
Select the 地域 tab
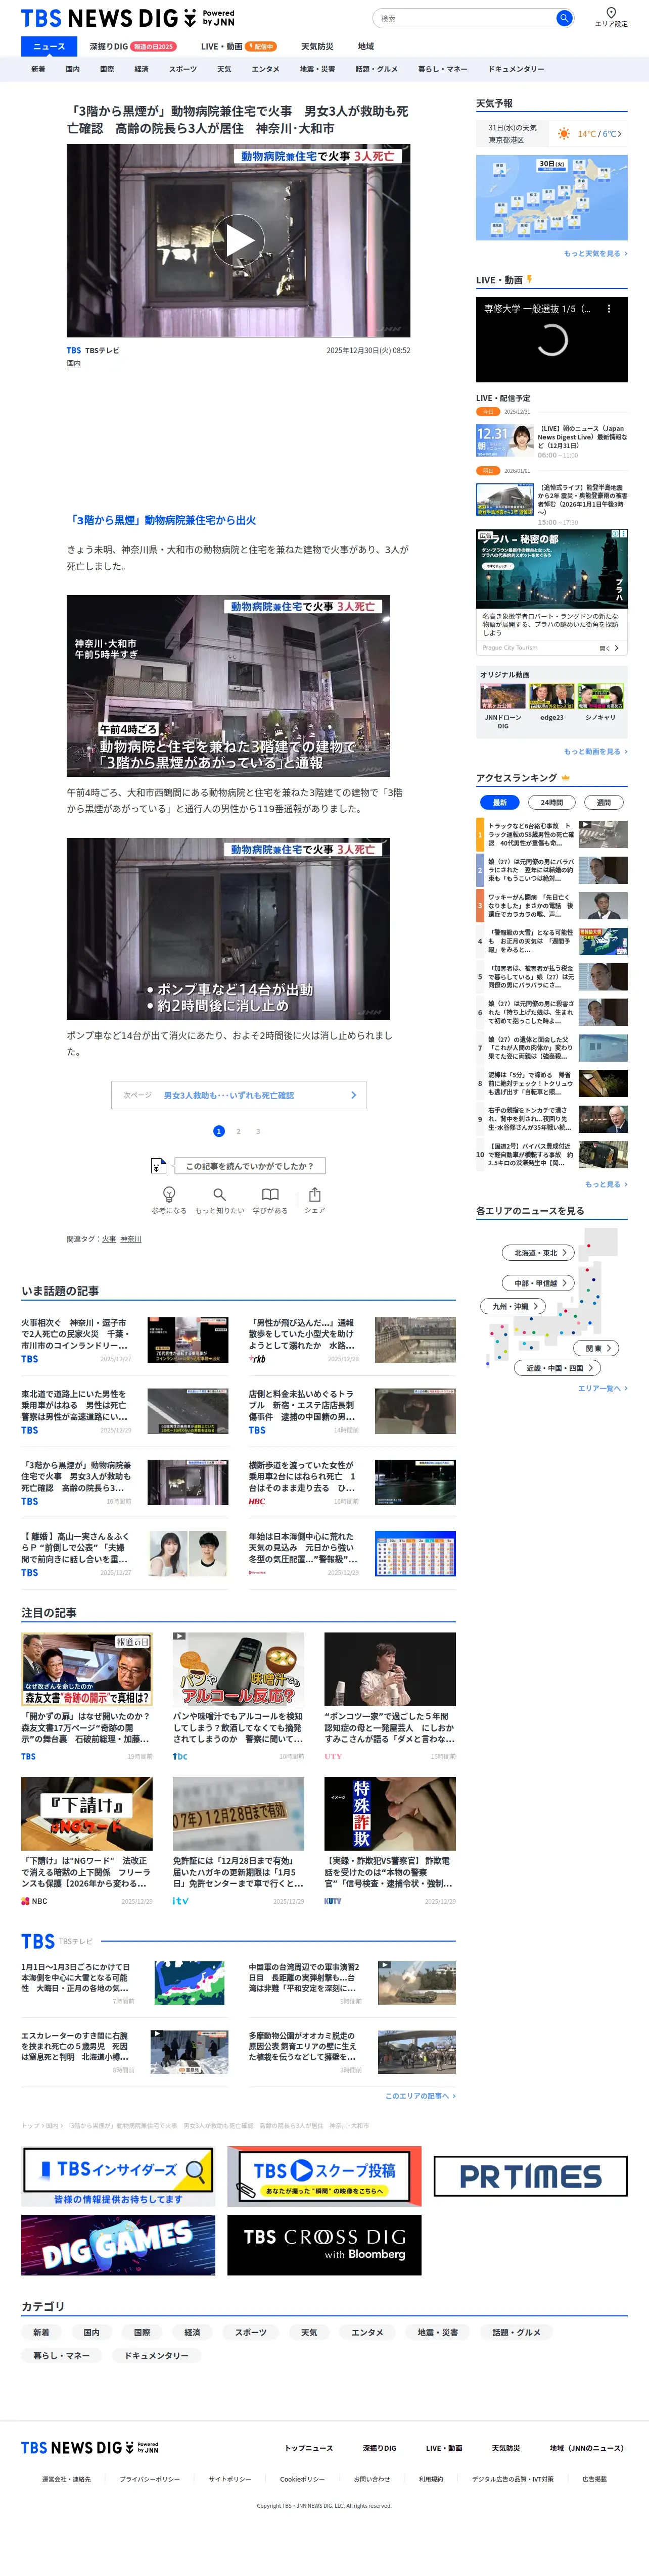point(366,46)
